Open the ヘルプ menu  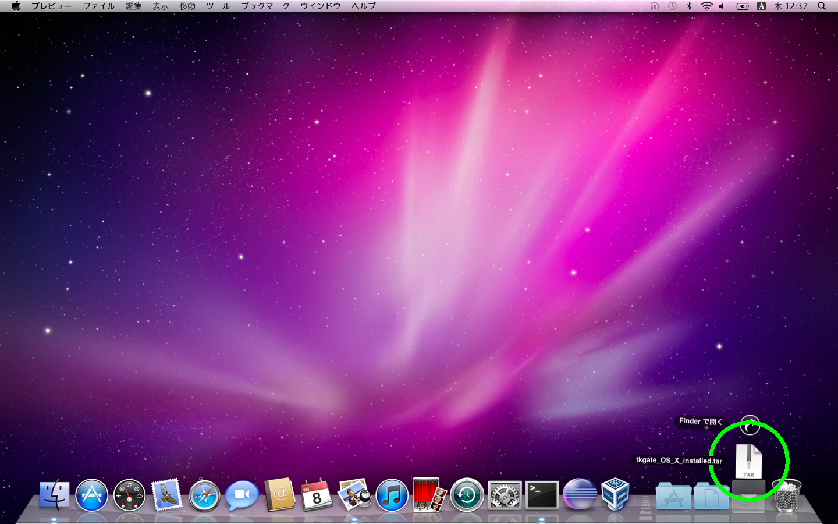[363, 6]
